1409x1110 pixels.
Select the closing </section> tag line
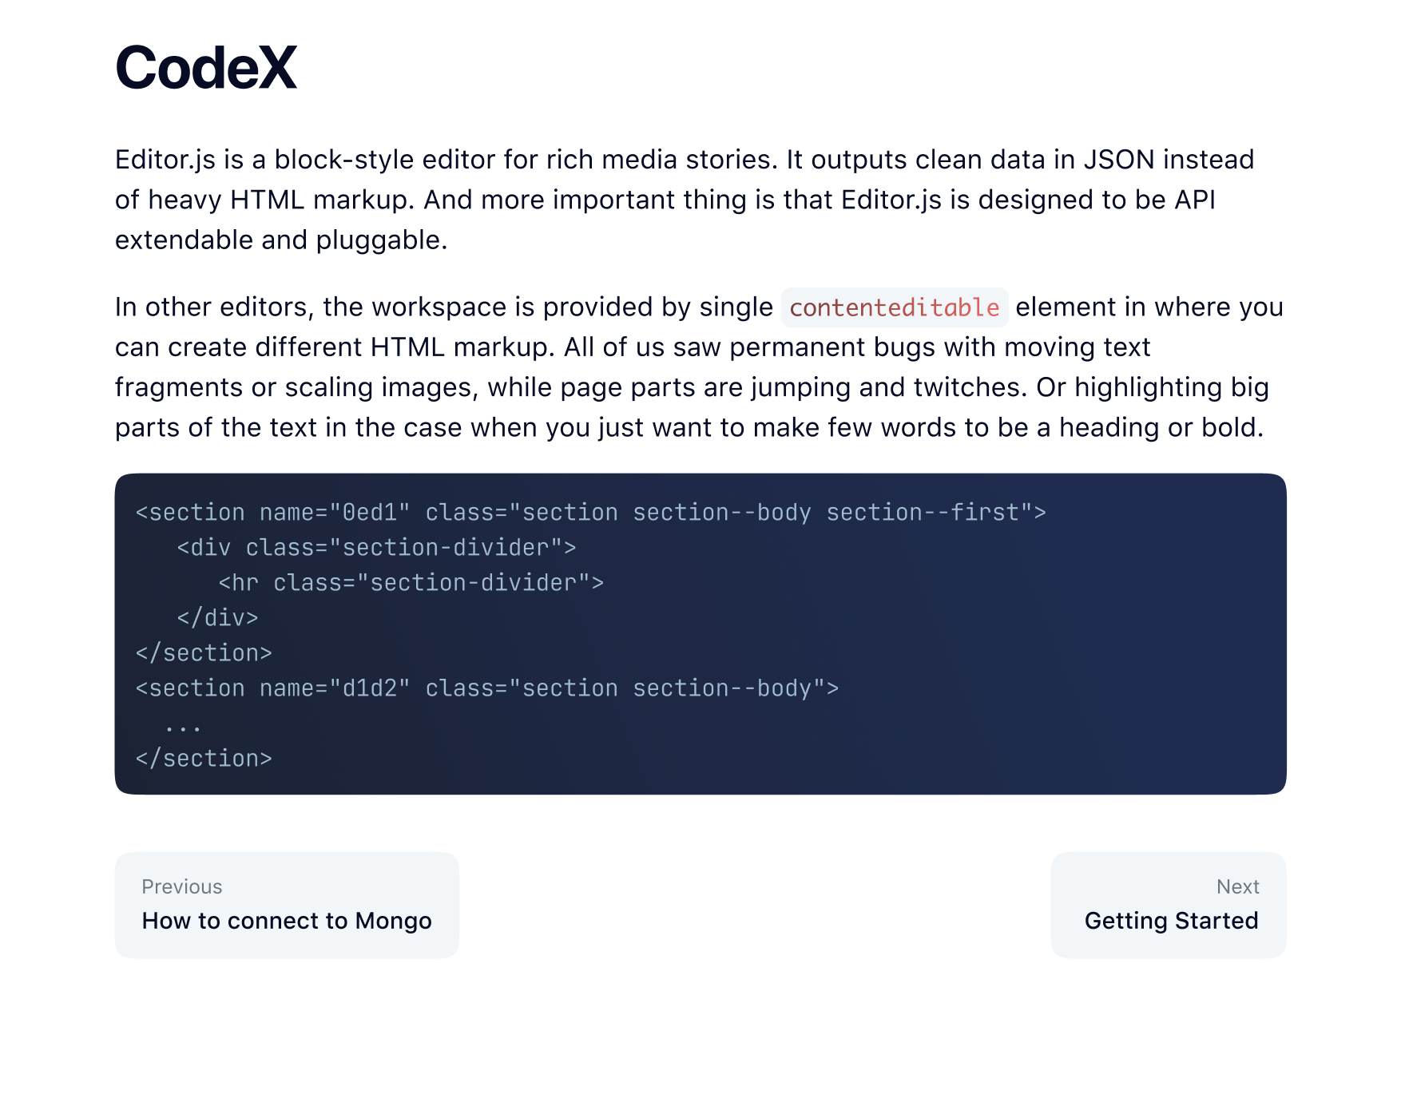coord(204,652)
